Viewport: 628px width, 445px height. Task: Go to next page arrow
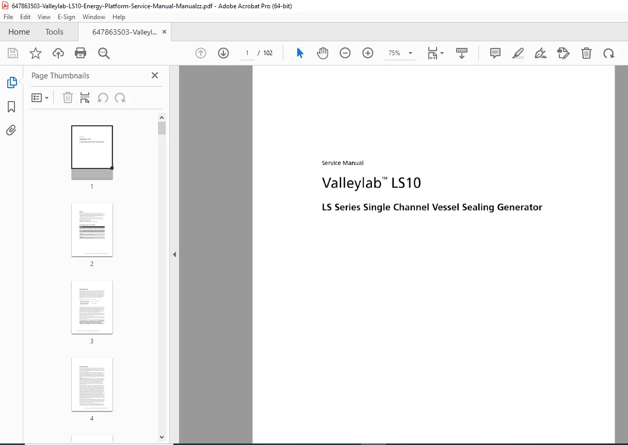223,53
